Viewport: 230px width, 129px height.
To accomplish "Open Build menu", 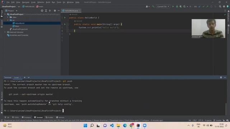I will point(48,2).
